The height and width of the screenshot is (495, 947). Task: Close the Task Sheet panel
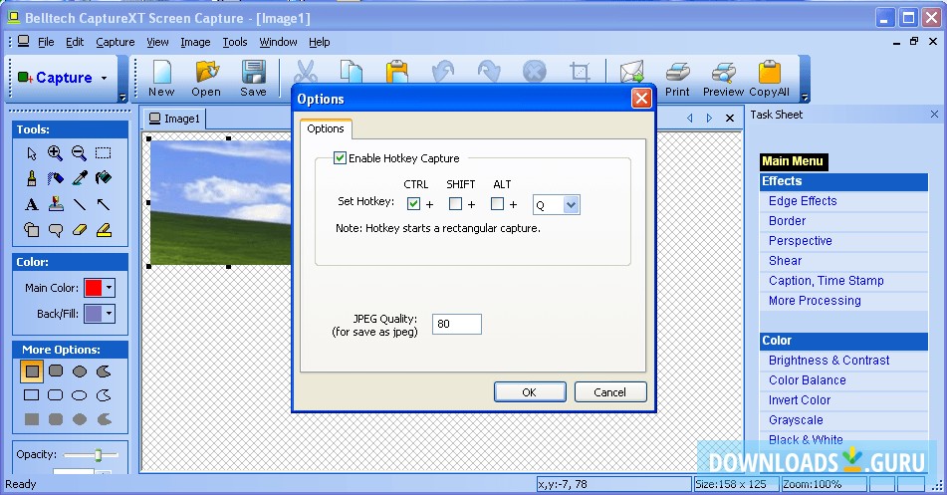click(934, 115)
